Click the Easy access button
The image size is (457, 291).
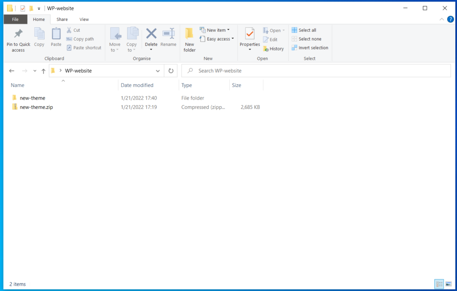(217, 39)
